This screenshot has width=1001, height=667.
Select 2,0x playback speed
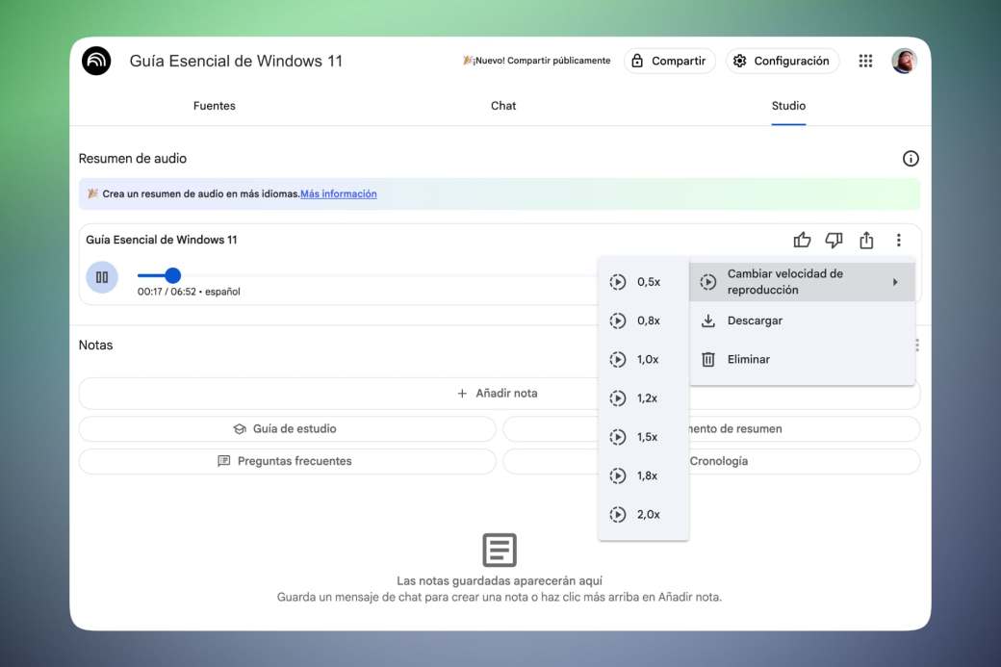pos(643,515)
